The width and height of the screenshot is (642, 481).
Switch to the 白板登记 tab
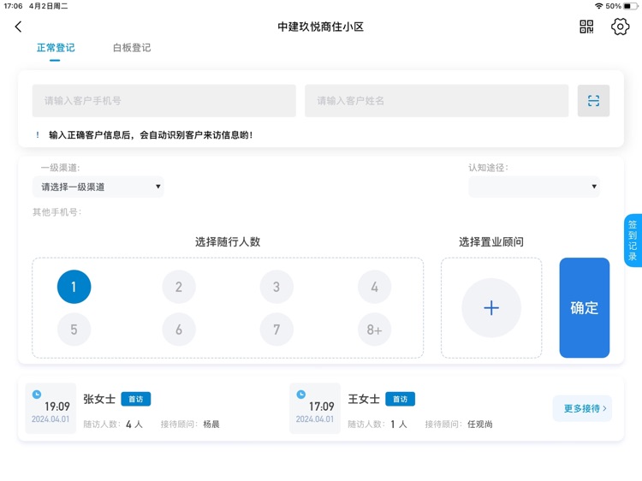[x=132, y=48]
